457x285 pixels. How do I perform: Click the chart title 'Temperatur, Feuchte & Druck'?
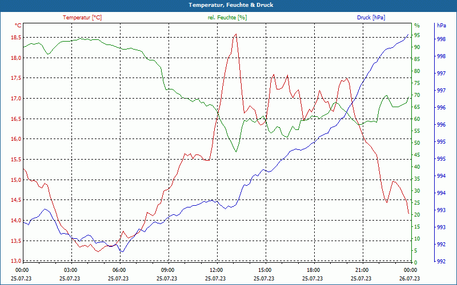(231, 5)
